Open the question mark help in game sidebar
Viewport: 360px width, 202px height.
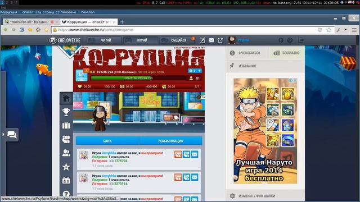[x=66, y=194]
